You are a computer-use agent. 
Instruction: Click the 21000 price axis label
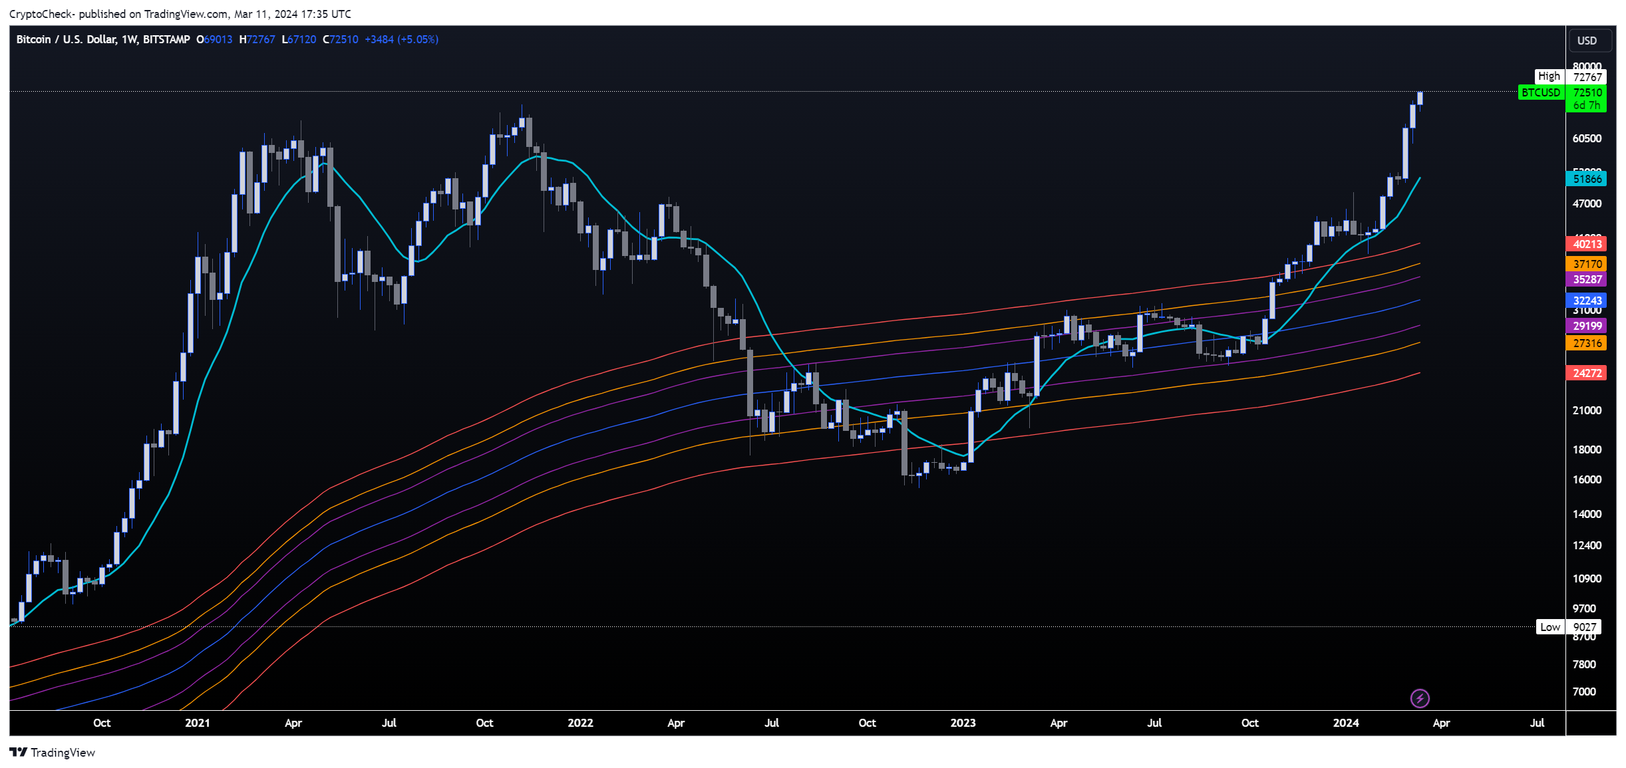[1587, 410]
